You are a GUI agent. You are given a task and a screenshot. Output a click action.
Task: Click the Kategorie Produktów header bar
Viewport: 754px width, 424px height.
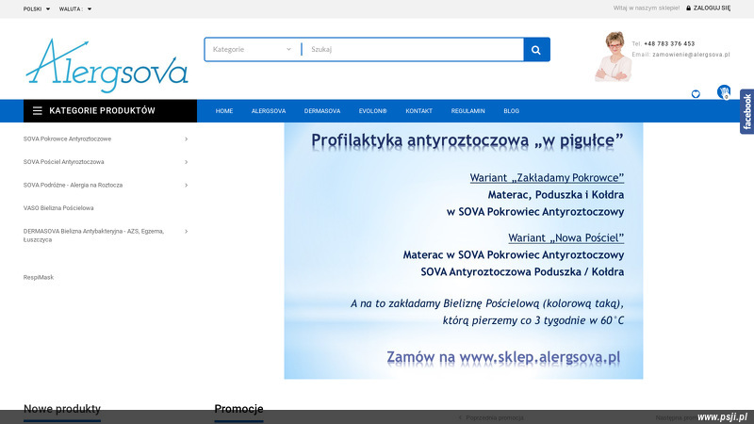110,111
